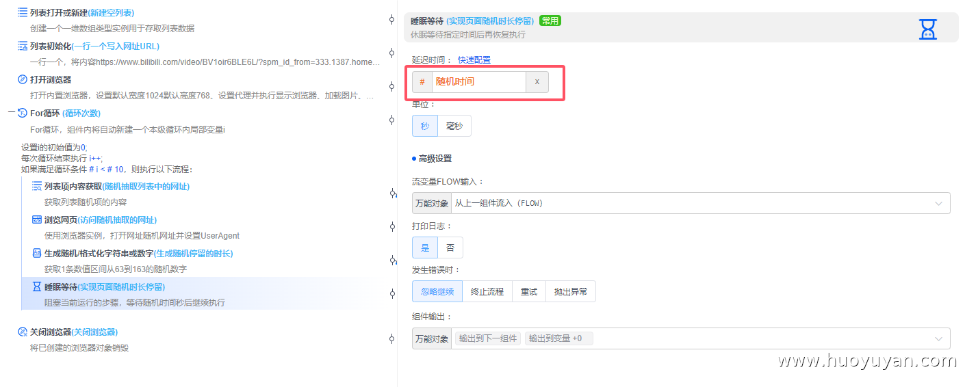Image resolution: width=965 pixels, height=387 pixels.
Task: Choose 抛出异常 on error
Action: click(x=571, y=291)
